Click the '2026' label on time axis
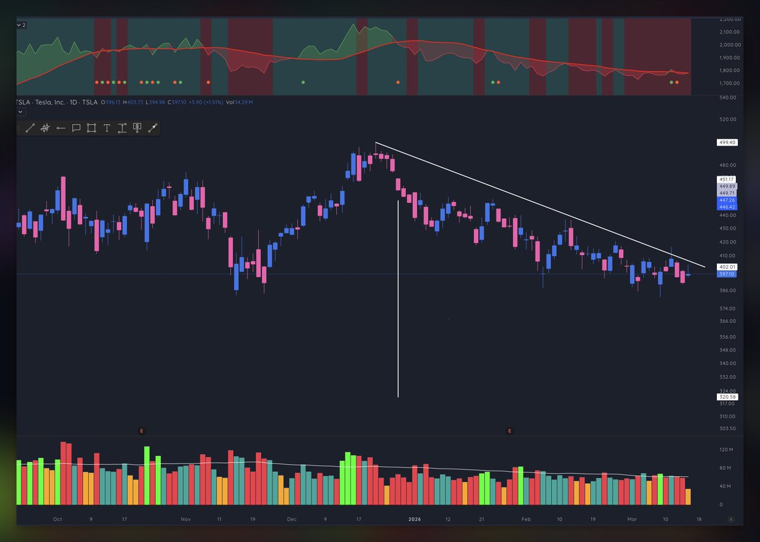Screen dimensions: 760x542 pos(414,519)
